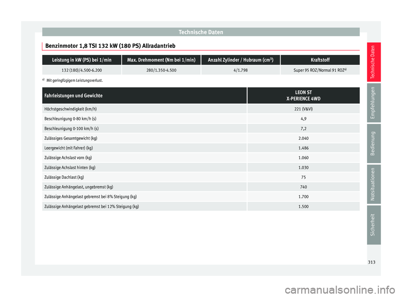The image size is (402, 297).
Task: Select Beschleunigung 0-80 km/h (s) label
Action: pos(70,119)
